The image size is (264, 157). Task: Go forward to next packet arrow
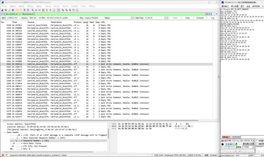click(x=39, y=10)
